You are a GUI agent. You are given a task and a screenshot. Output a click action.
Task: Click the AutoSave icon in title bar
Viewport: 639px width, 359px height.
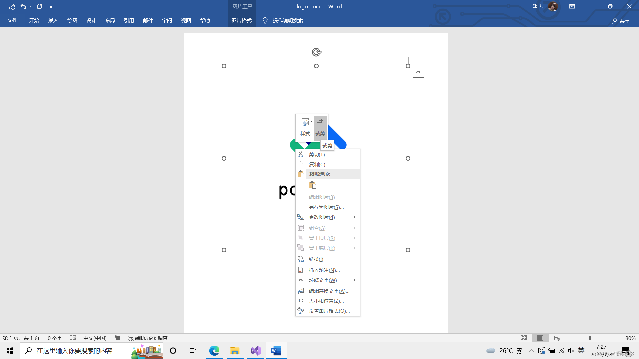(12, 6)
